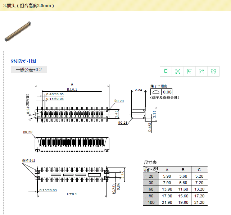Open the settings gear icon

click(213, 71)
